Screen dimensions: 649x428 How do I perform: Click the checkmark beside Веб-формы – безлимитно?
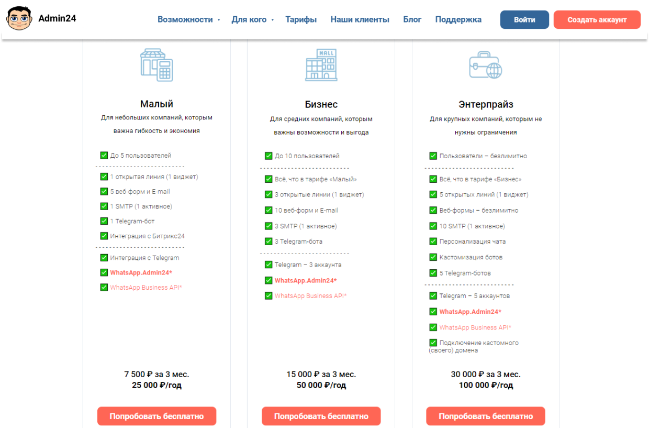(x=433, y=210)
